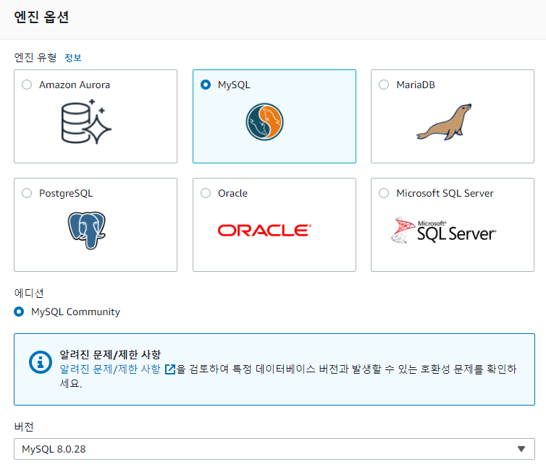546x467 pixels.
Task: Select the MySQL Community edition radio
Action: (x=19, y=312)
